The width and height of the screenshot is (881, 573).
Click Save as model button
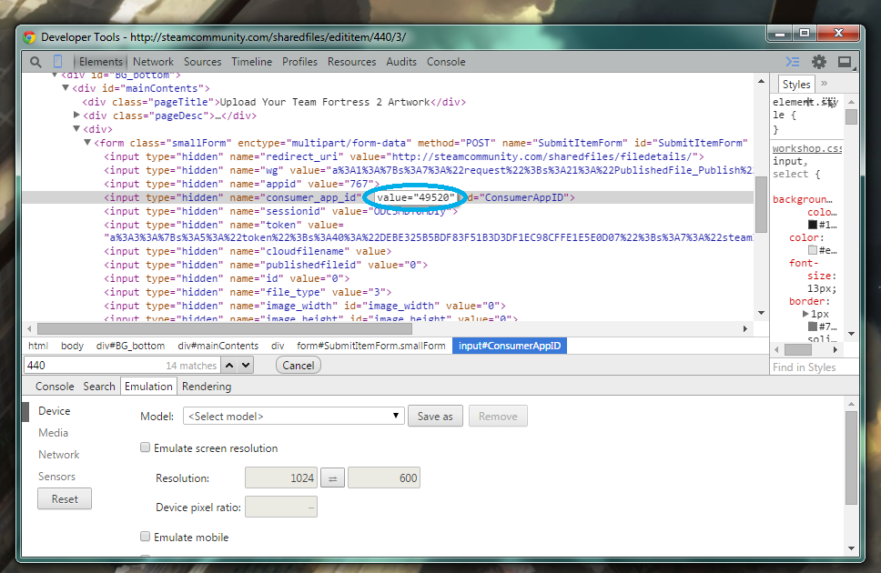coord(435,417)
